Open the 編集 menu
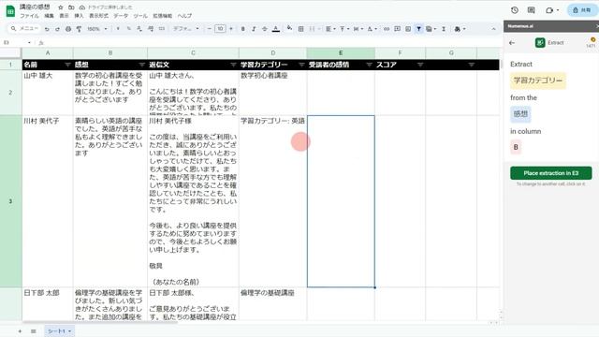 pos(49,16)
